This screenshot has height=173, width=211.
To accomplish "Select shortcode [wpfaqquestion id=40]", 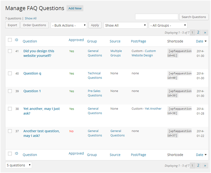I will (x=179, y=75).
